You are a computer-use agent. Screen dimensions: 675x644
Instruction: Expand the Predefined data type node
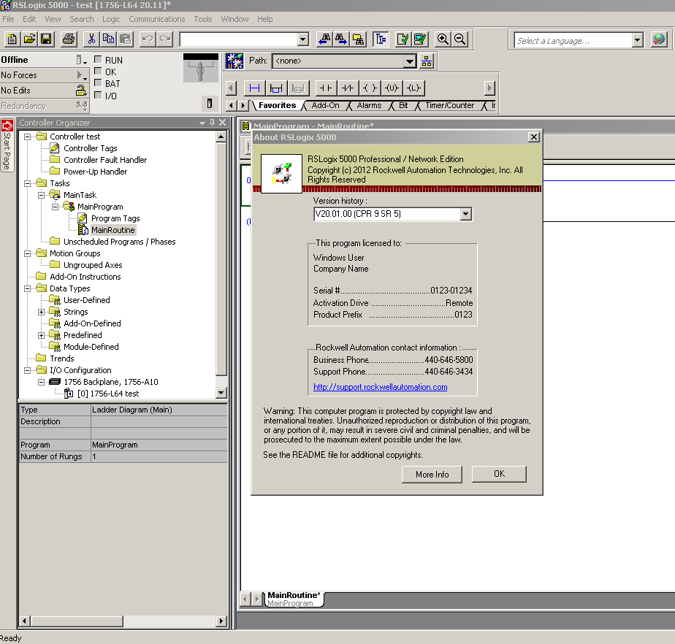point(42,335)
